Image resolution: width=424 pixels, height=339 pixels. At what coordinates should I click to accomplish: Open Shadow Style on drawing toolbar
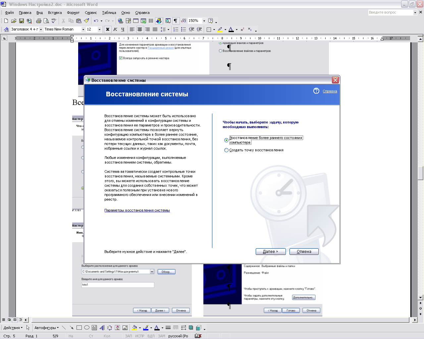(191, 328)
